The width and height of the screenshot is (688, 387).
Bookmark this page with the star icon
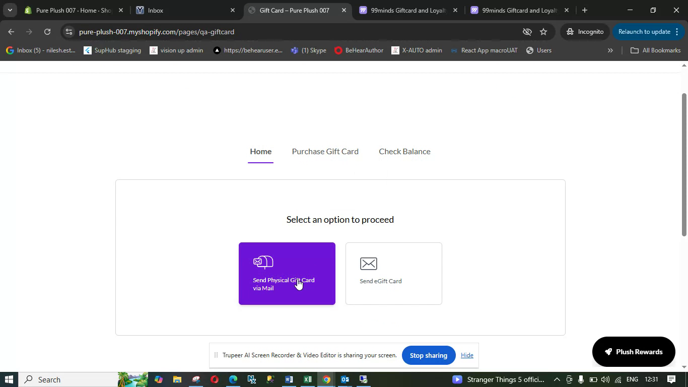(x=543, y=32)
